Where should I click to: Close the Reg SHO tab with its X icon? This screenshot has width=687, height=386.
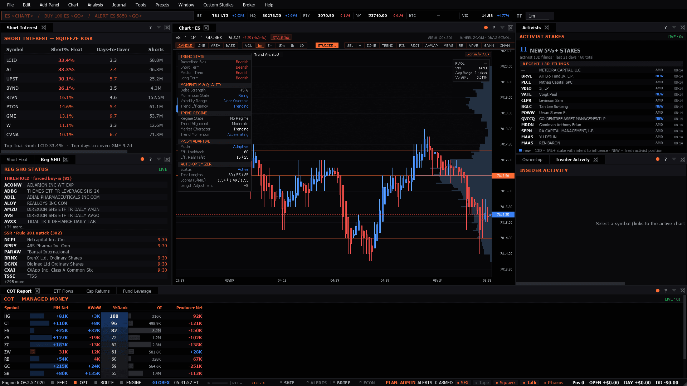(x=66, y=159)
